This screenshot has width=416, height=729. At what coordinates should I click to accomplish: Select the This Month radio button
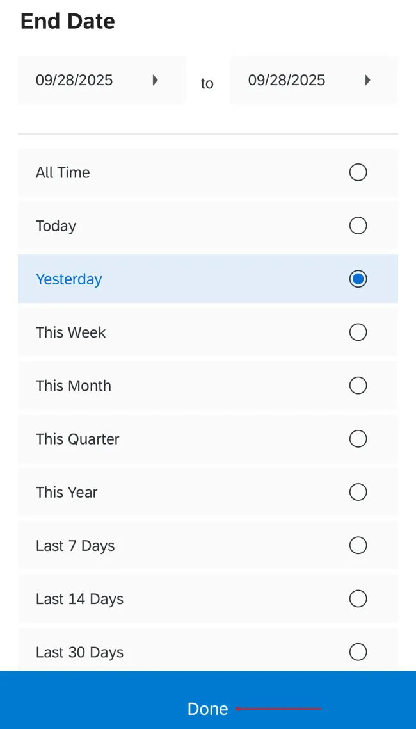click(358, 385)
